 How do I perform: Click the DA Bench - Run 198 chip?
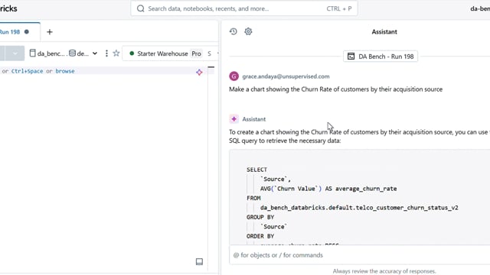point(381,57)
